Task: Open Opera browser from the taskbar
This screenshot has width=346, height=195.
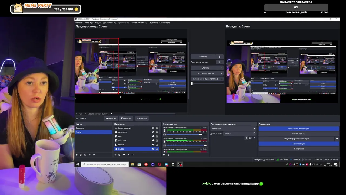Action: (x=159, y=164)
